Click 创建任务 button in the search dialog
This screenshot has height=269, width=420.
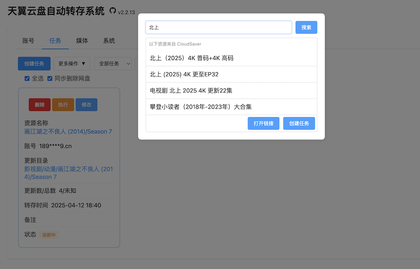299,123
